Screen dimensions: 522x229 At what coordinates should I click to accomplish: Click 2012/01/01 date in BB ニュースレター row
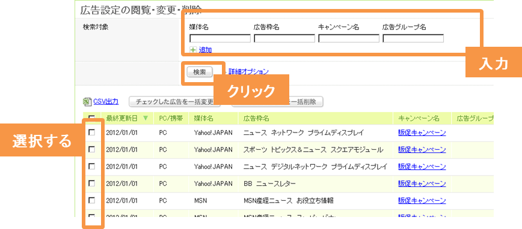122,183
